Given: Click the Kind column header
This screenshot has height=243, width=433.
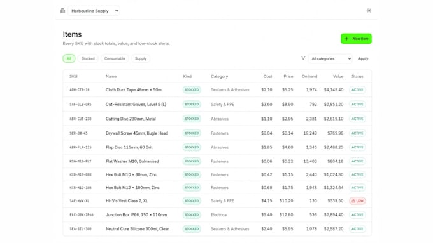Looking at the screenshot, I should coord(187,76).
